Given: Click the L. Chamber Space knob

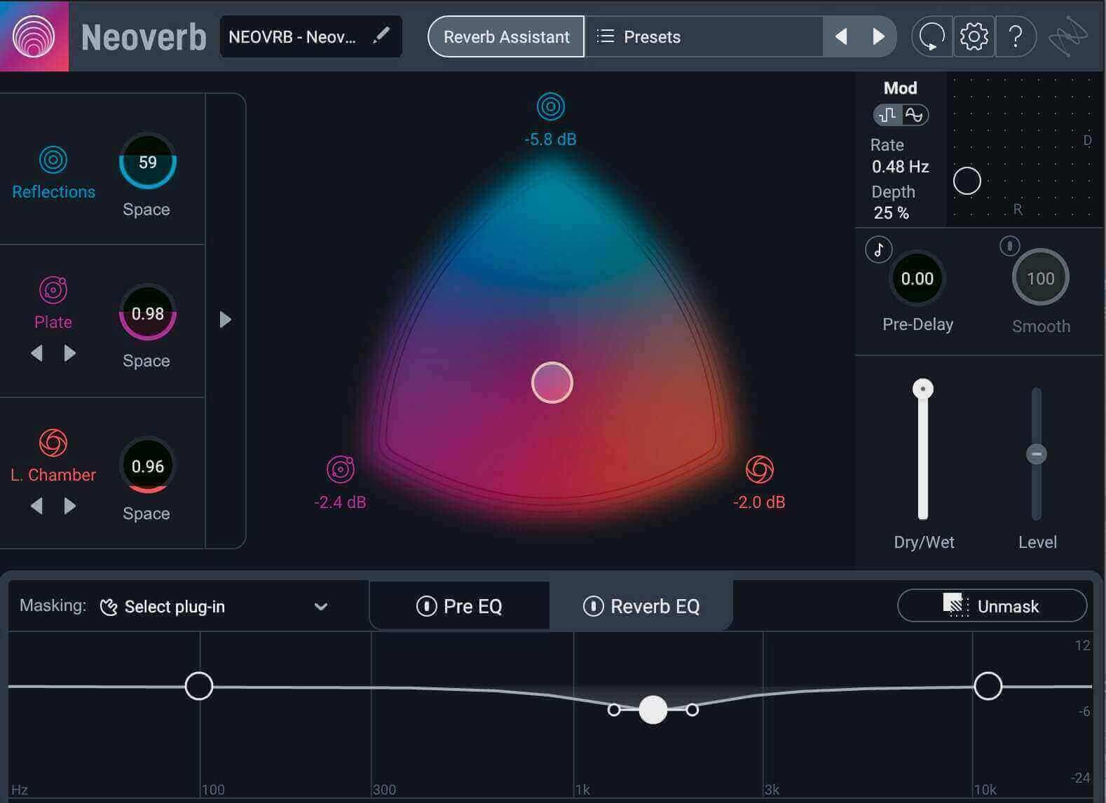Looking at the screenshot, I should (147, 466).
